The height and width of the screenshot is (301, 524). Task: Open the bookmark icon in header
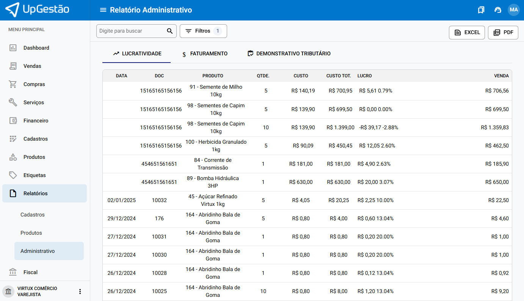tap(481, 10)
